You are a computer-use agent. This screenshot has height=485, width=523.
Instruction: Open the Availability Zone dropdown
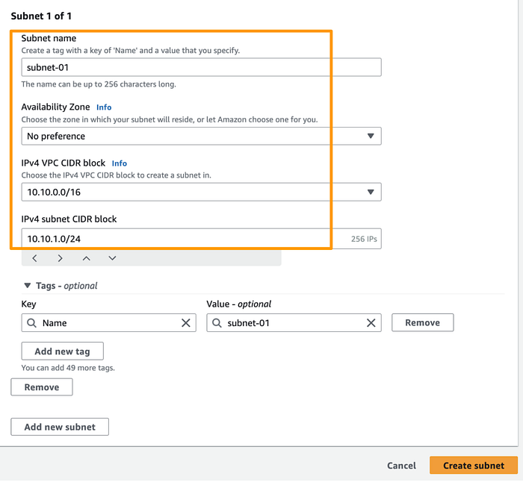(201, 136)
